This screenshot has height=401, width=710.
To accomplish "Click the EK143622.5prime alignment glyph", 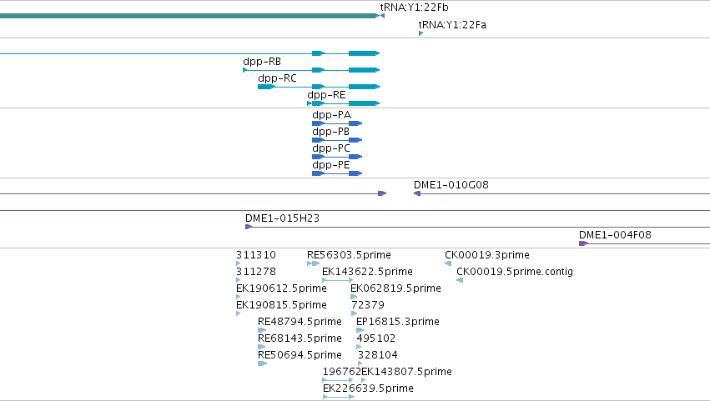I will (x=337, y=280).
